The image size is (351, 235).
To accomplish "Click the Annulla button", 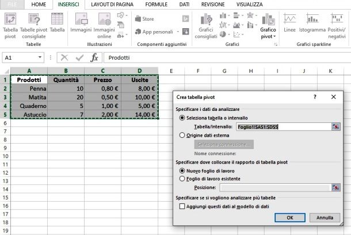I will [325, 218].
